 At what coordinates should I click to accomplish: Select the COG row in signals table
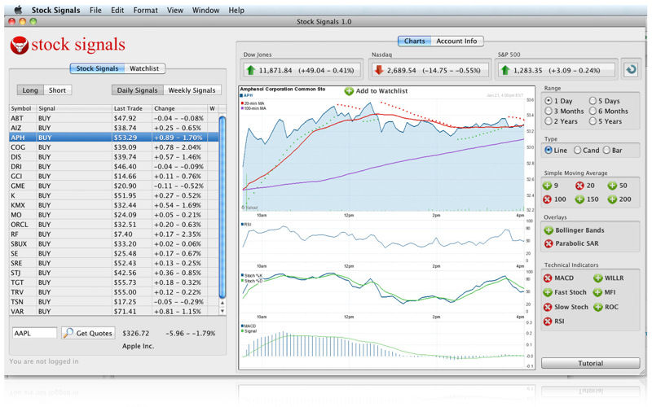pyautogui.click(x=114, y=147)
